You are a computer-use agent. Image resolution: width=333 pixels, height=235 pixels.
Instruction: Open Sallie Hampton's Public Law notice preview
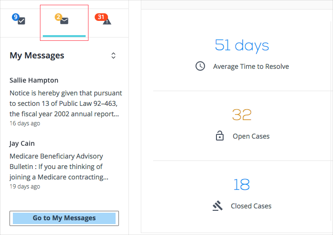coord(66,103)
